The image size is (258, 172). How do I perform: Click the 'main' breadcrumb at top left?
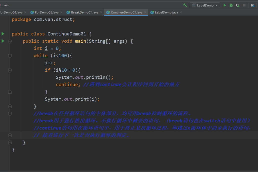point(5,5)
